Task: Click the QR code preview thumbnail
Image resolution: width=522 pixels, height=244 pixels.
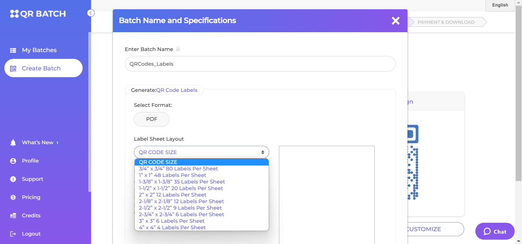Action: 413,162
